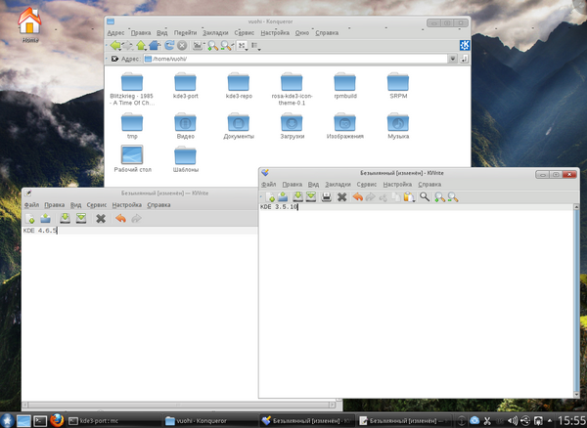Open the Файл menu in right KWrite
The width and height of the screenshot is (587, 428).
[268, 184]
